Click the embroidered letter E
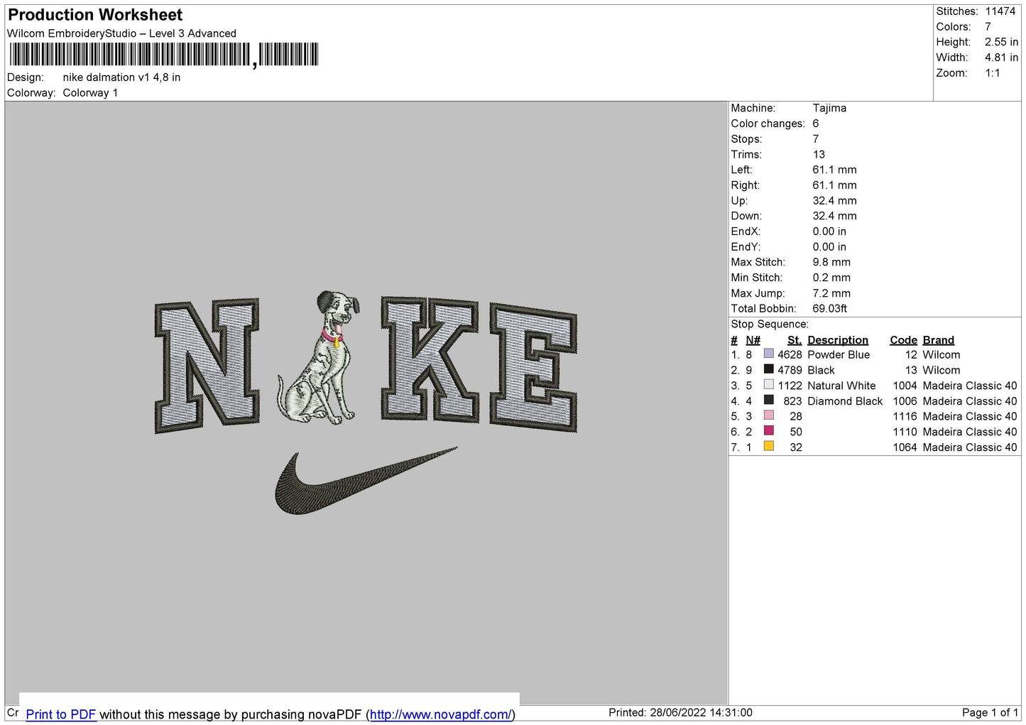 point(533,368)
